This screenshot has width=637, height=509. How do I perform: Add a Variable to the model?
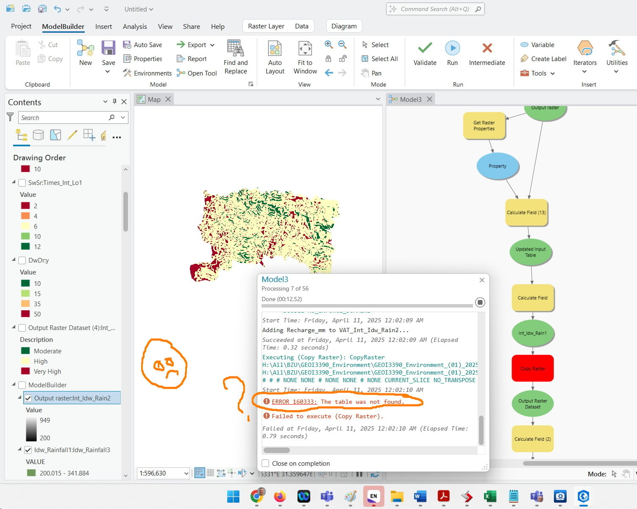point(537,45)
